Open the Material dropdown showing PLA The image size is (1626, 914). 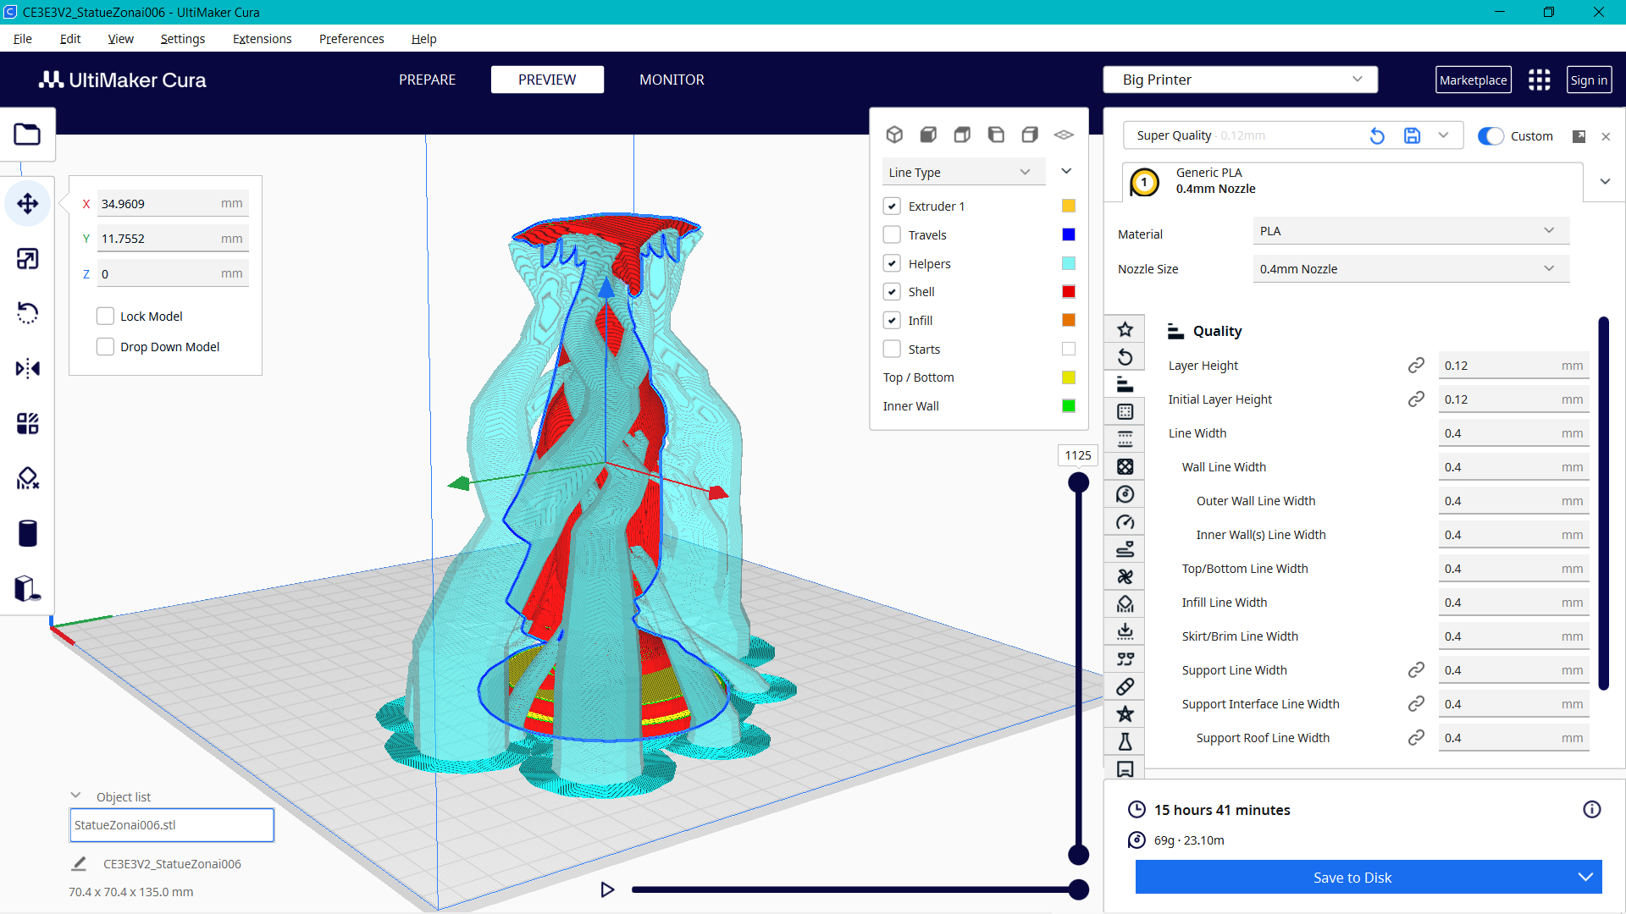point(1410,230)
